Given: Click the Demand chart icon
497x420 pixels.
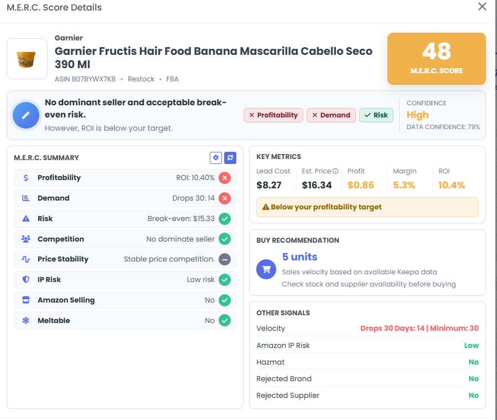Looking at the screenshot, I should [x=26, y=198].
